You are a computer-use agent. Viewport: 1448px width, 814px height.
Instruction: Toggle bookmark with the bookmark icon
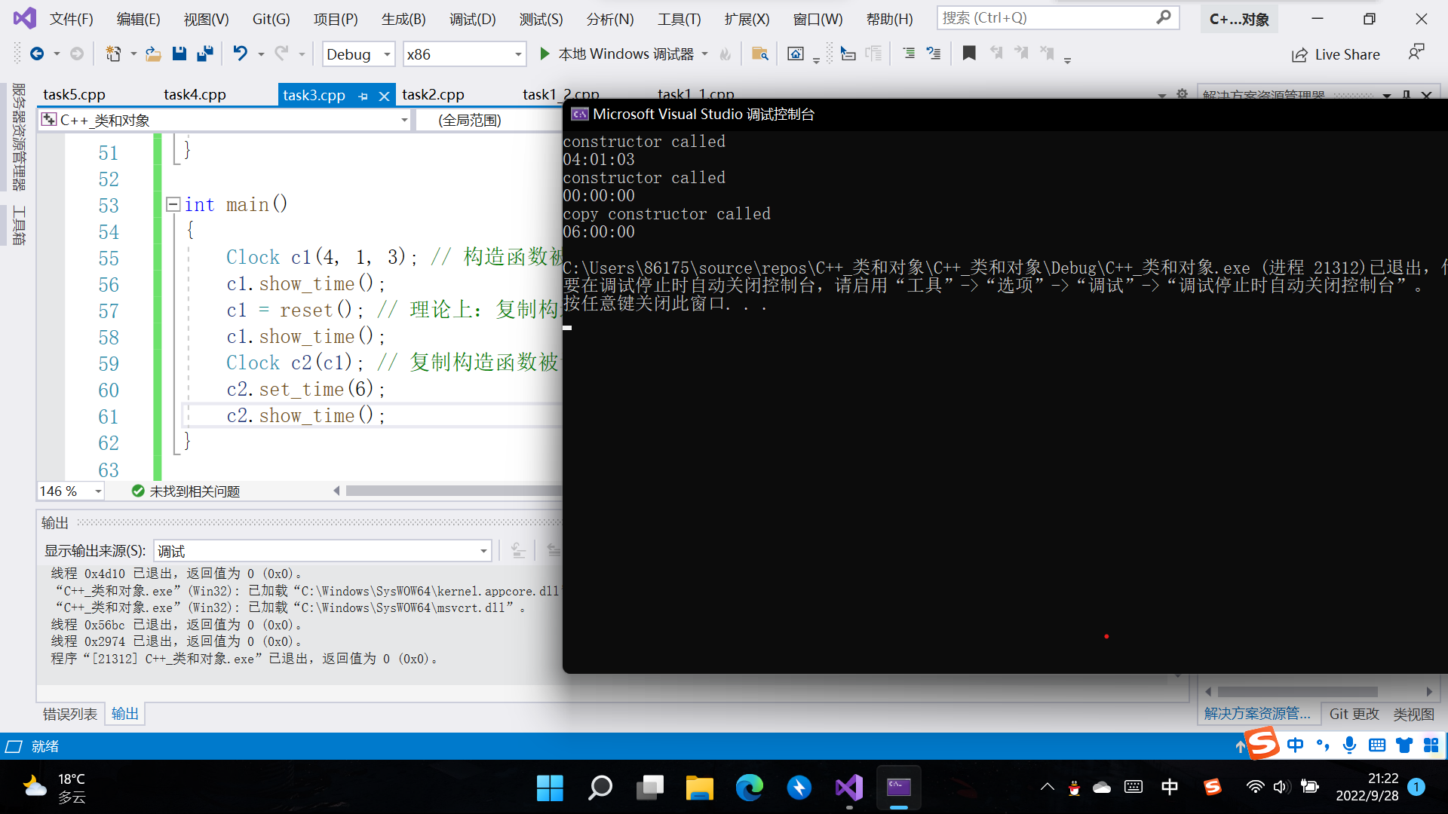(x=969, y=54)
